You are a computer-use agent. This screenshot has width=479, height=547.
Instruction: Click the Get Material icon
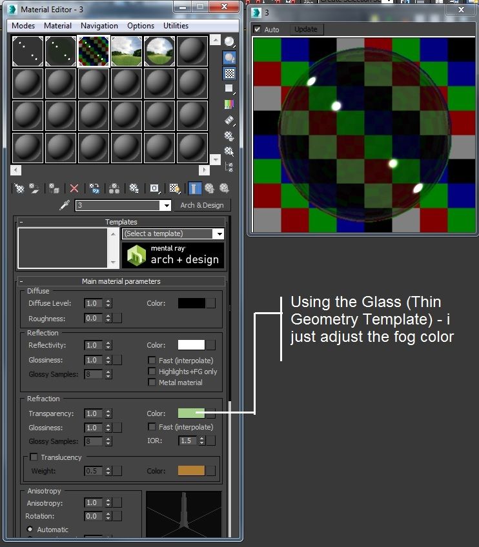click(19, 189)
